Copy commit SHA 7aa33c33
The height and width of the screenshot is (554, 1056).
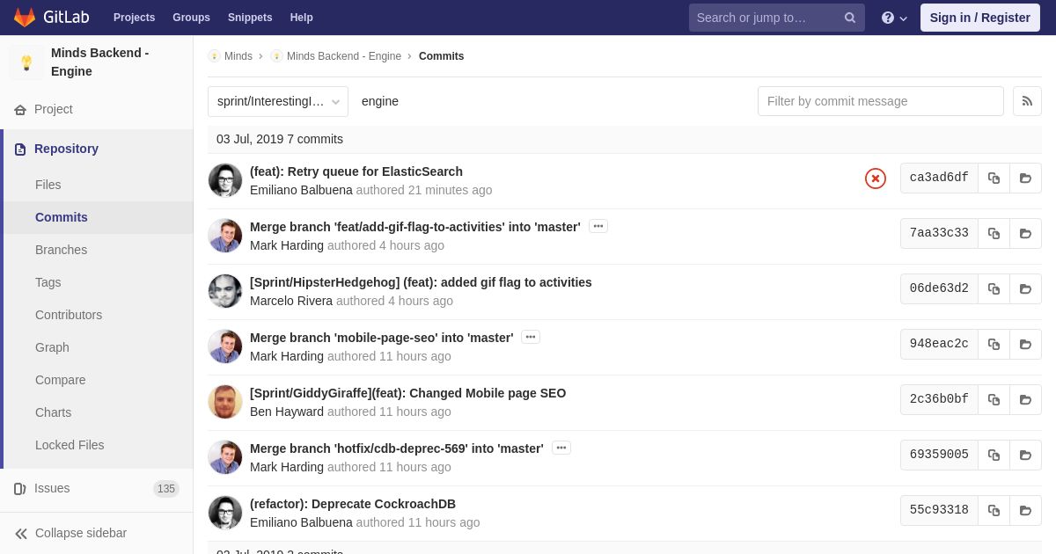point(994,233)
